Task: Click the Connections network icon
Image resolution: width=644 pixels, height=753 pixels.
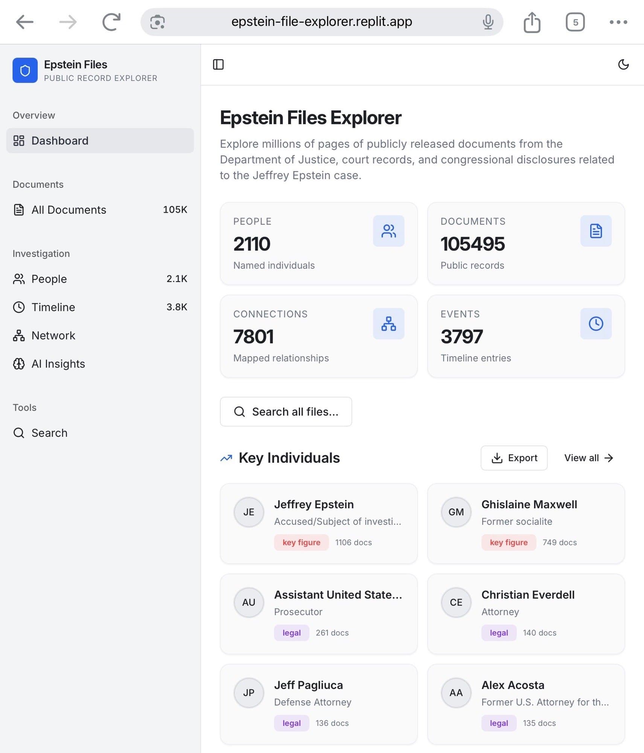Action: click(388, 323)
